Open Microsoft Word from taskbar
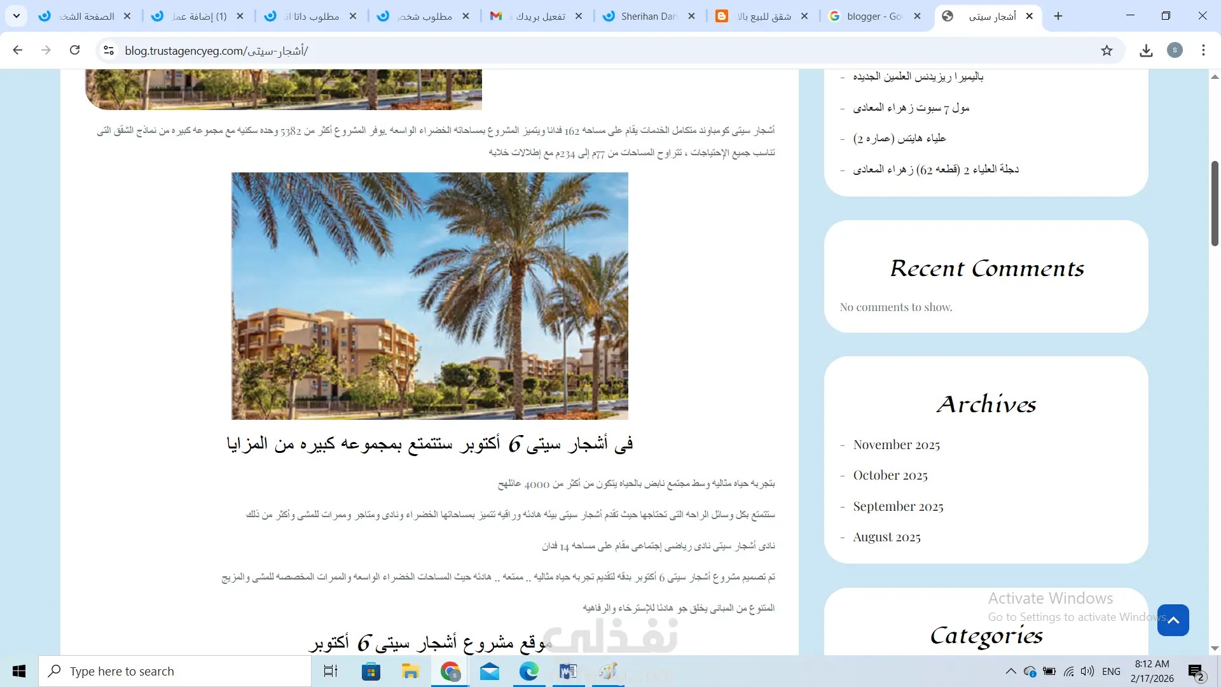The height and width of the screenshot is (687, 1221). [568, 671]
